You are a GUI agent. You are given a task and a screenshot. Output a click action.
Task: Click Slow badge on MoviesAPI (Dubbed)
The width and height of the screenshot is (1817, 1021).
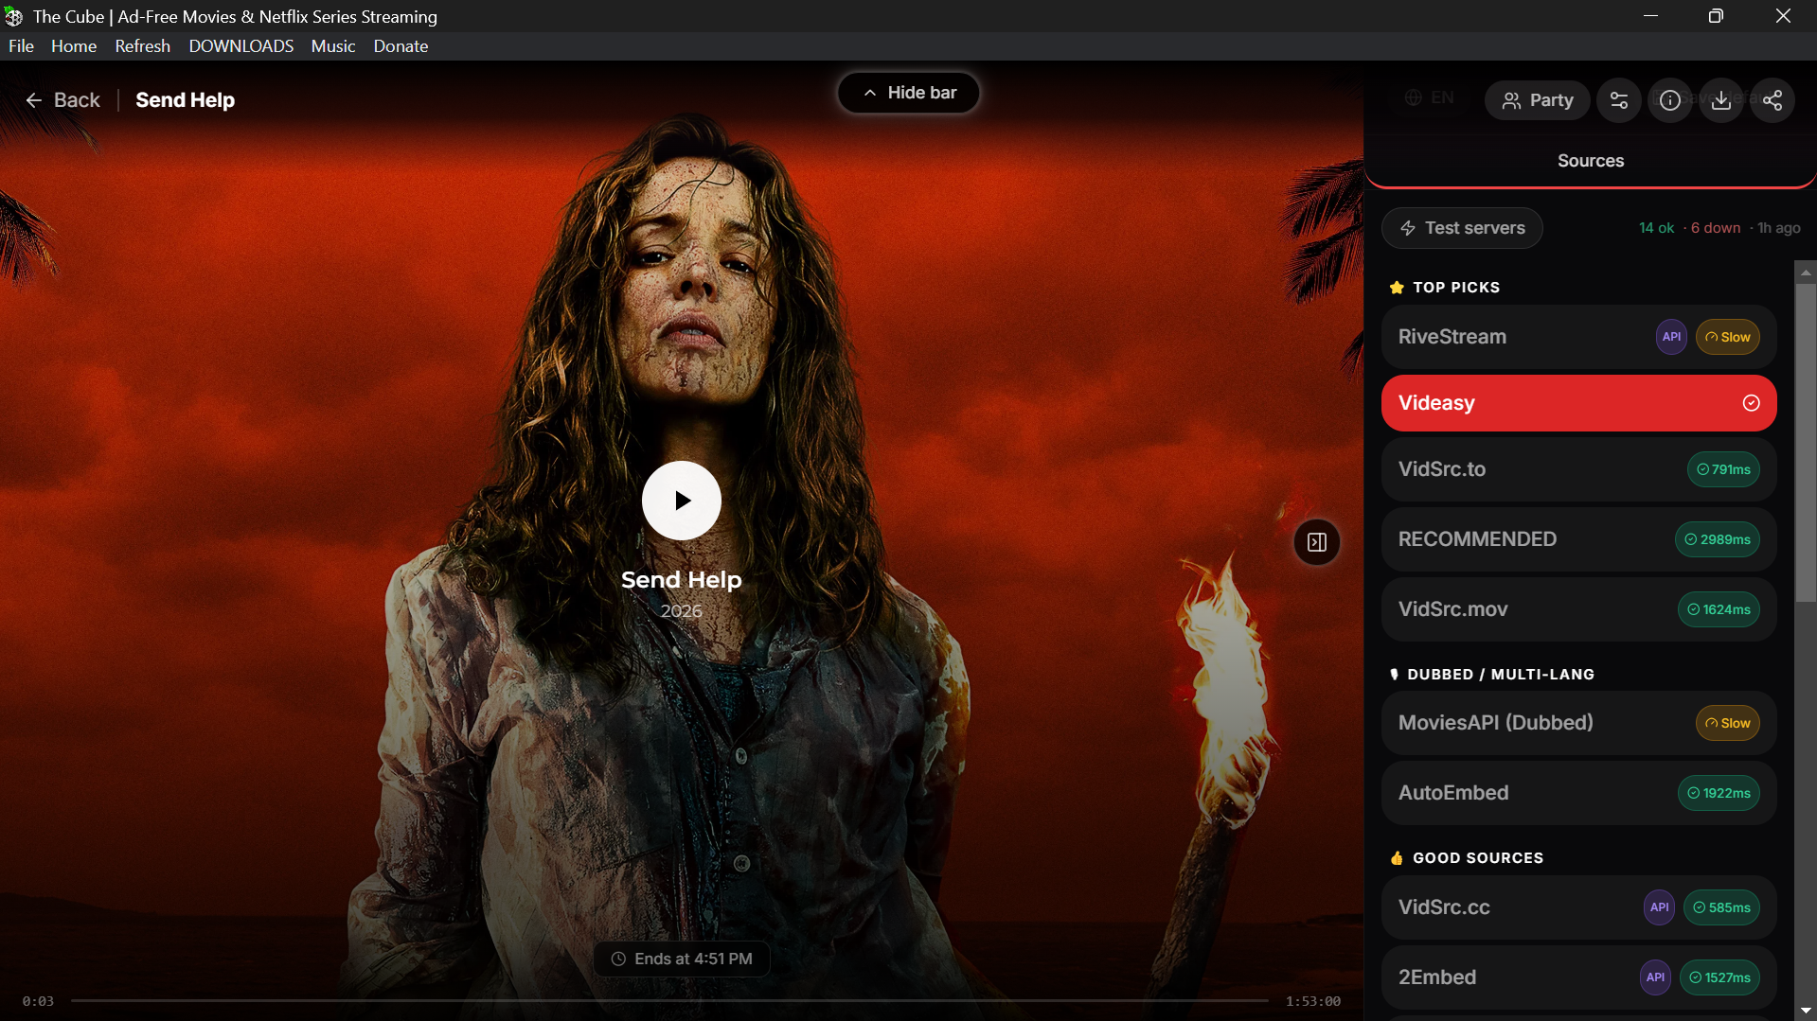tap(1728, 723)
